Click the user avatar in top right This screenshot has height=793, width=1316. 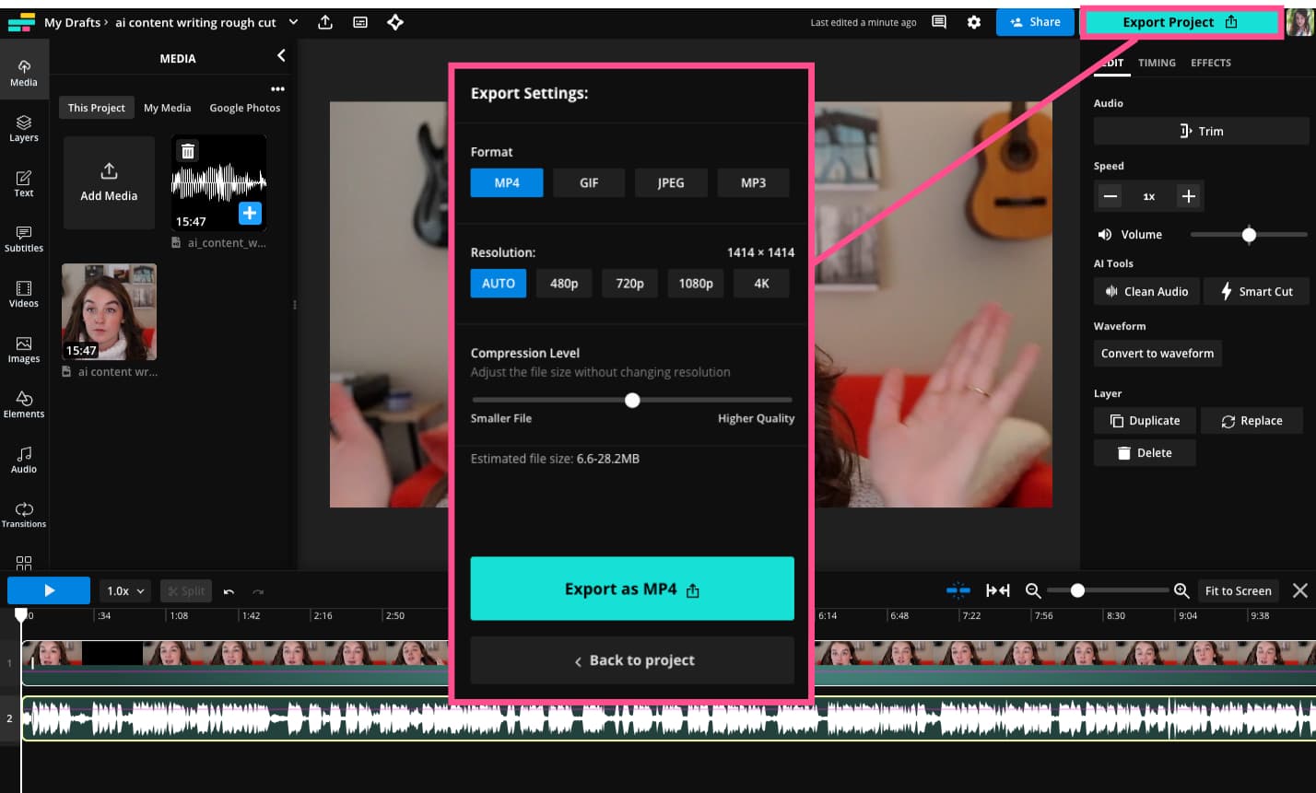(1300, 22)
